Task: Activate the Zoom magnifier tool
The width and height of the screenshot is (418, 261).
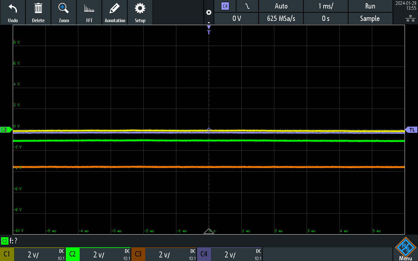Action: (x=64, y=8)
